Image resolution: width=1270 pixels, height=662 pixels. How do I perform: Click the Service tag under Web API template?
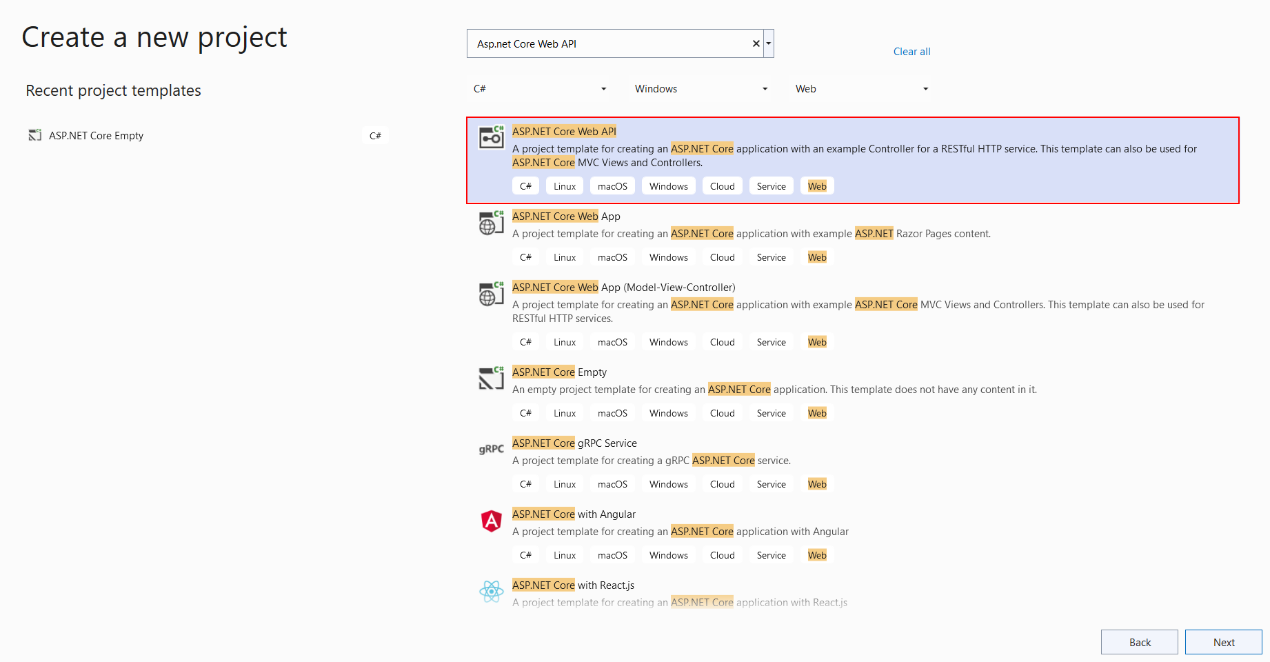tap(771, 186)
